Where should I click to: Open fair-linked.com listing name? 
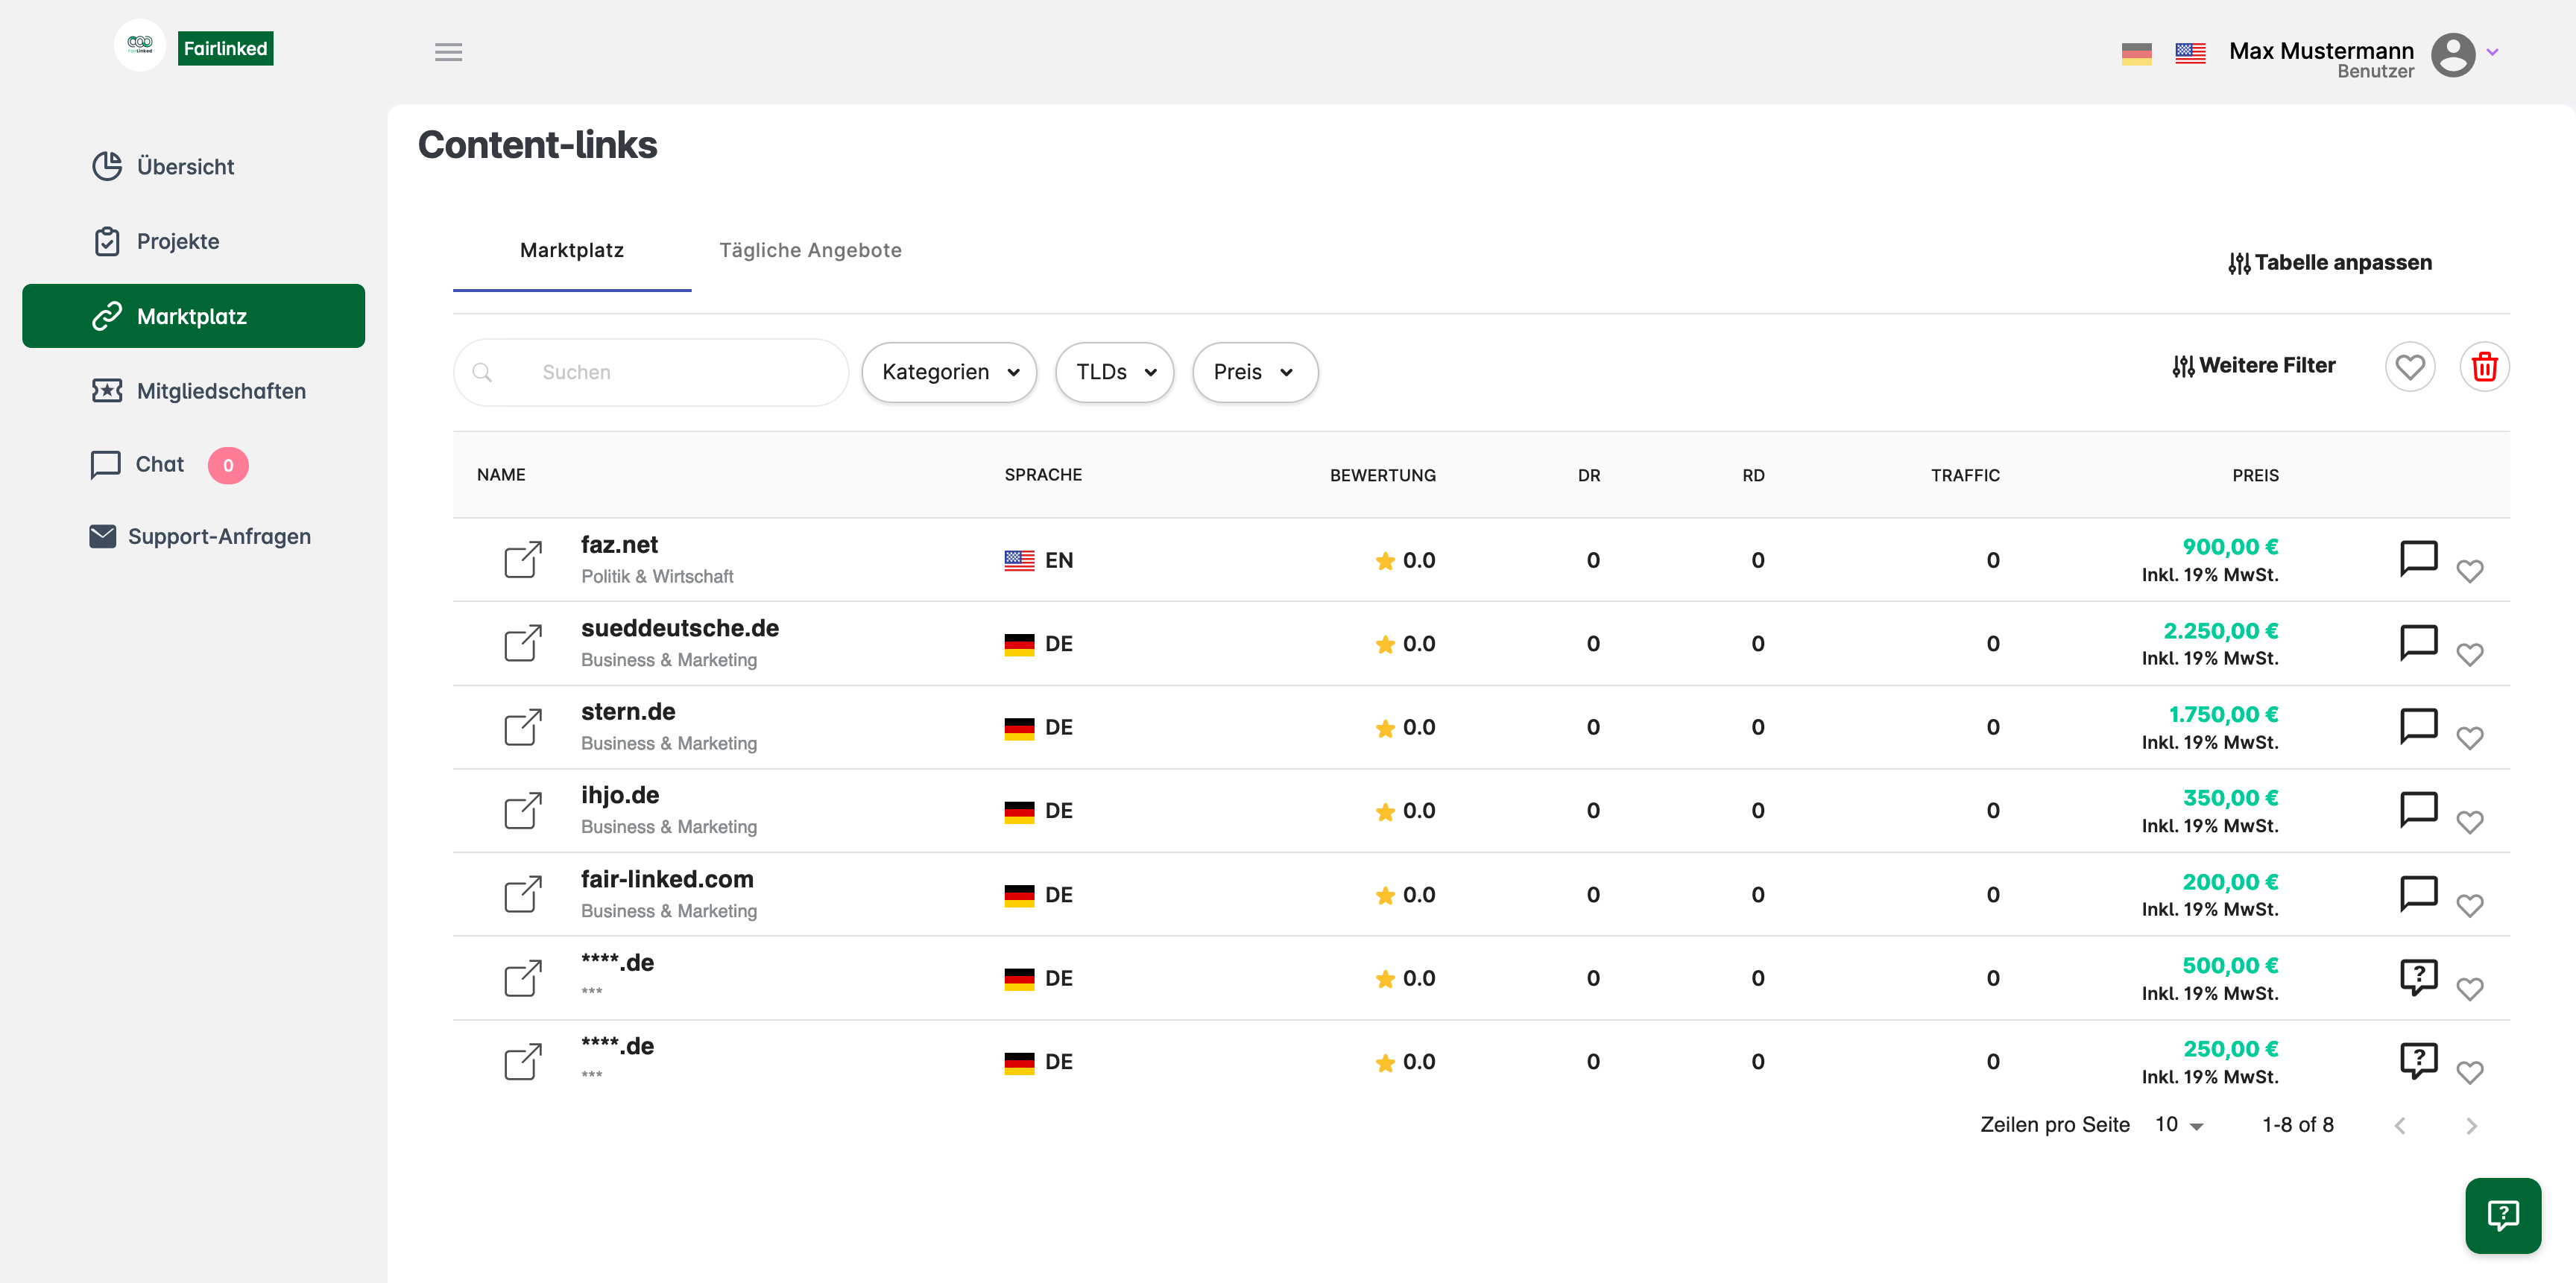(x=667, y=879)
